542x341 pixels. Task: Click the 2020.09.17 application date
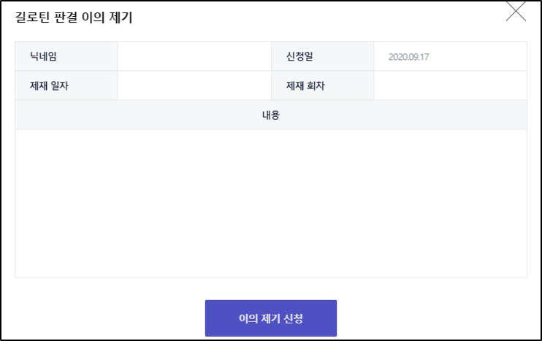(408, 56)
